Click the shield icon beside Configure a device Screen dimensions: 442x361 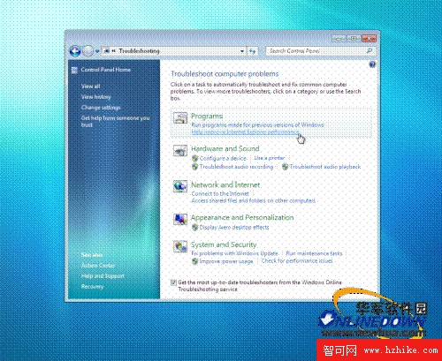[194, 158]
